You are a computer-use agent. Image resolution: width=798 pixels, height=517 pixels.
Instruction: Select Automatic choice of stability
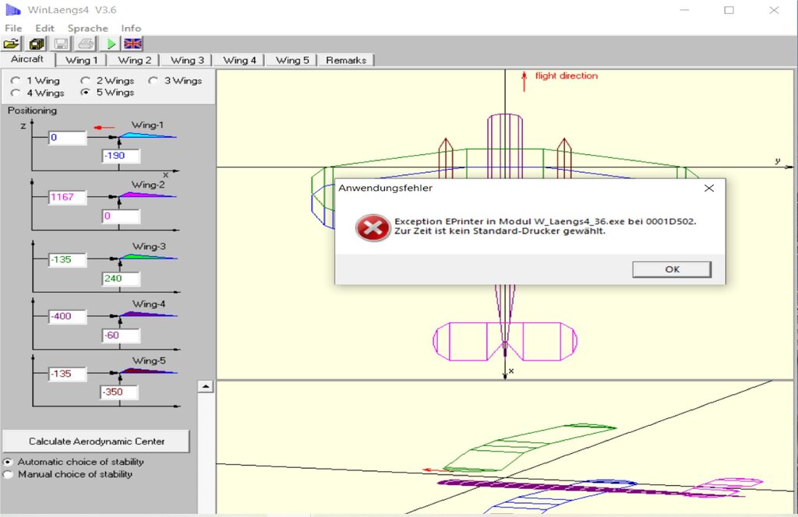pos(9,462)
